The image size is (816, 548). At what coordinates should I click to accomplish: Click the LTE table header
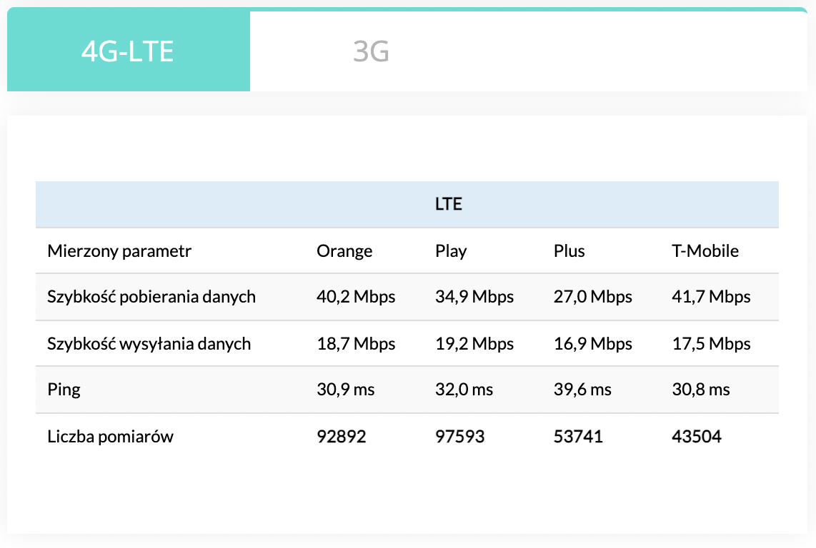pyautogui.click(x=449, y=204)
